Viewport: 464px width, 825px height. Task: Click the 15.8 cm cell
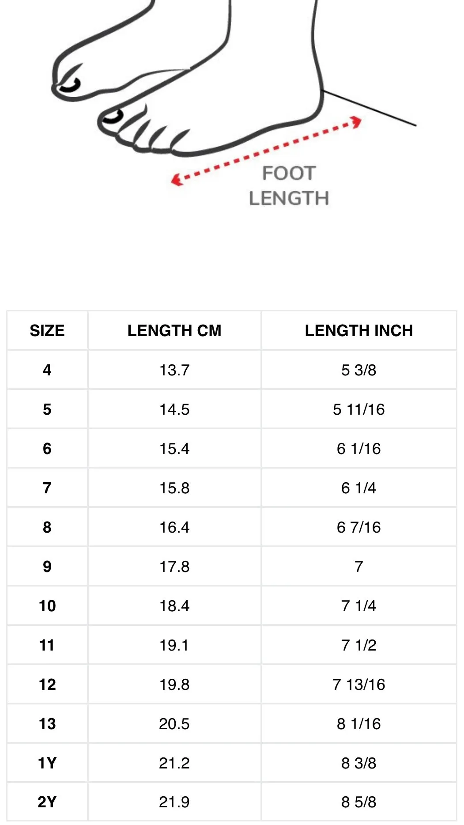coord(174,488)
